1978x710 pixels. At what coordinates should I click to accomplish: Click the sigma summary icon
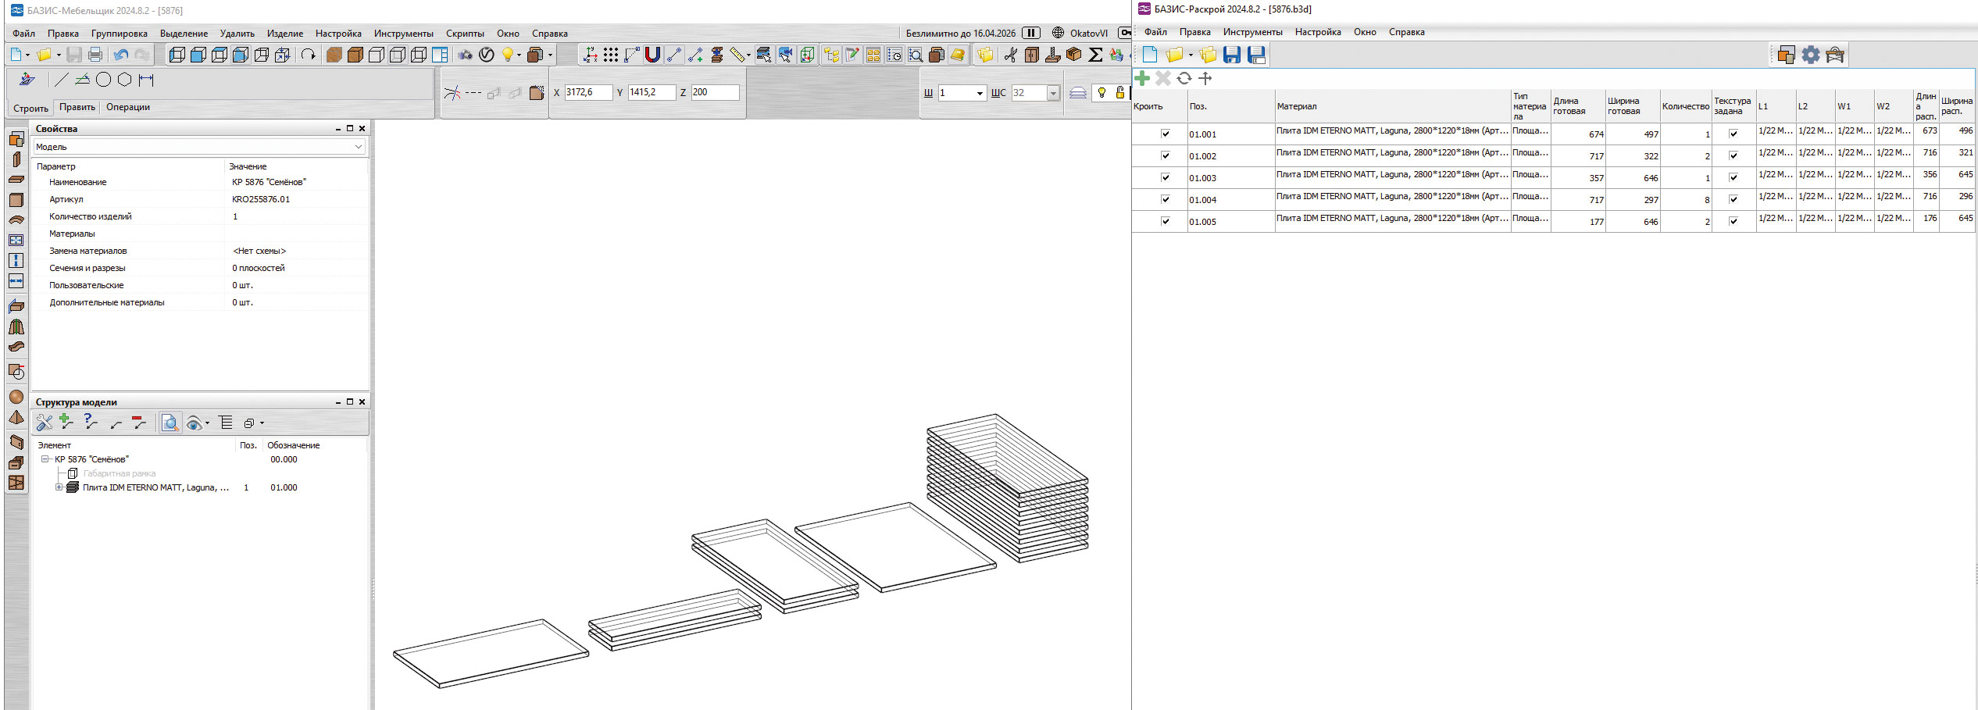(1095, 55)
